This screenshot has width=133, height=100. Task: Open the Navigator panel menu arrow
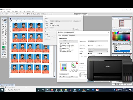coord(131,19)
